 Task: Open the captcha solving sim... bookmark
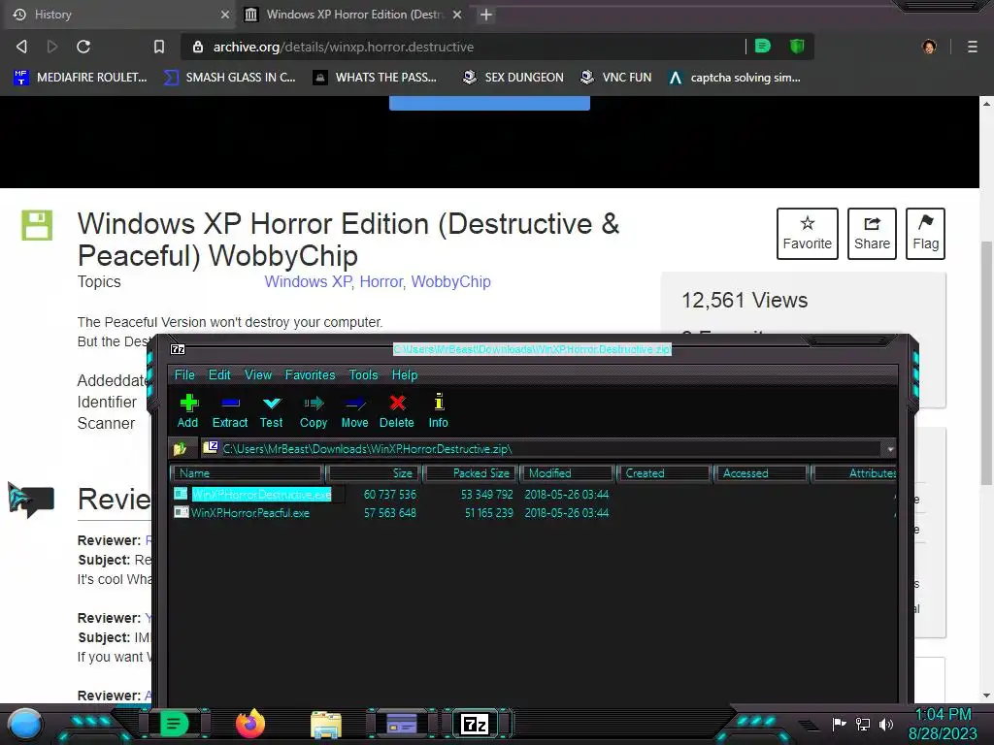pos(735,78)
